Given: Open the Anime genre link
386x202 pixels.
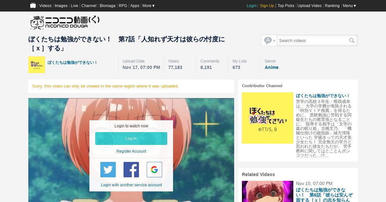Looking at the screenshot, I should click(271, 67).
